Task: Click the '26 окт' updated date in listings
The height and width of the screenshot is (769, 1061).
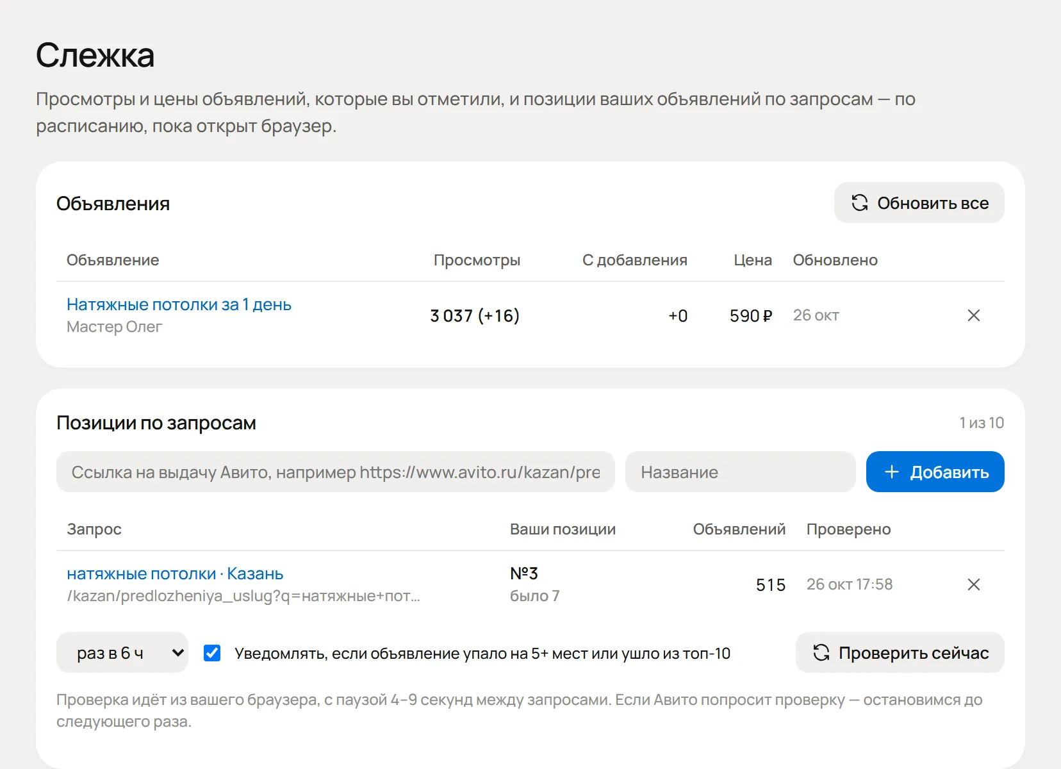Action: (x=816, y=315)
